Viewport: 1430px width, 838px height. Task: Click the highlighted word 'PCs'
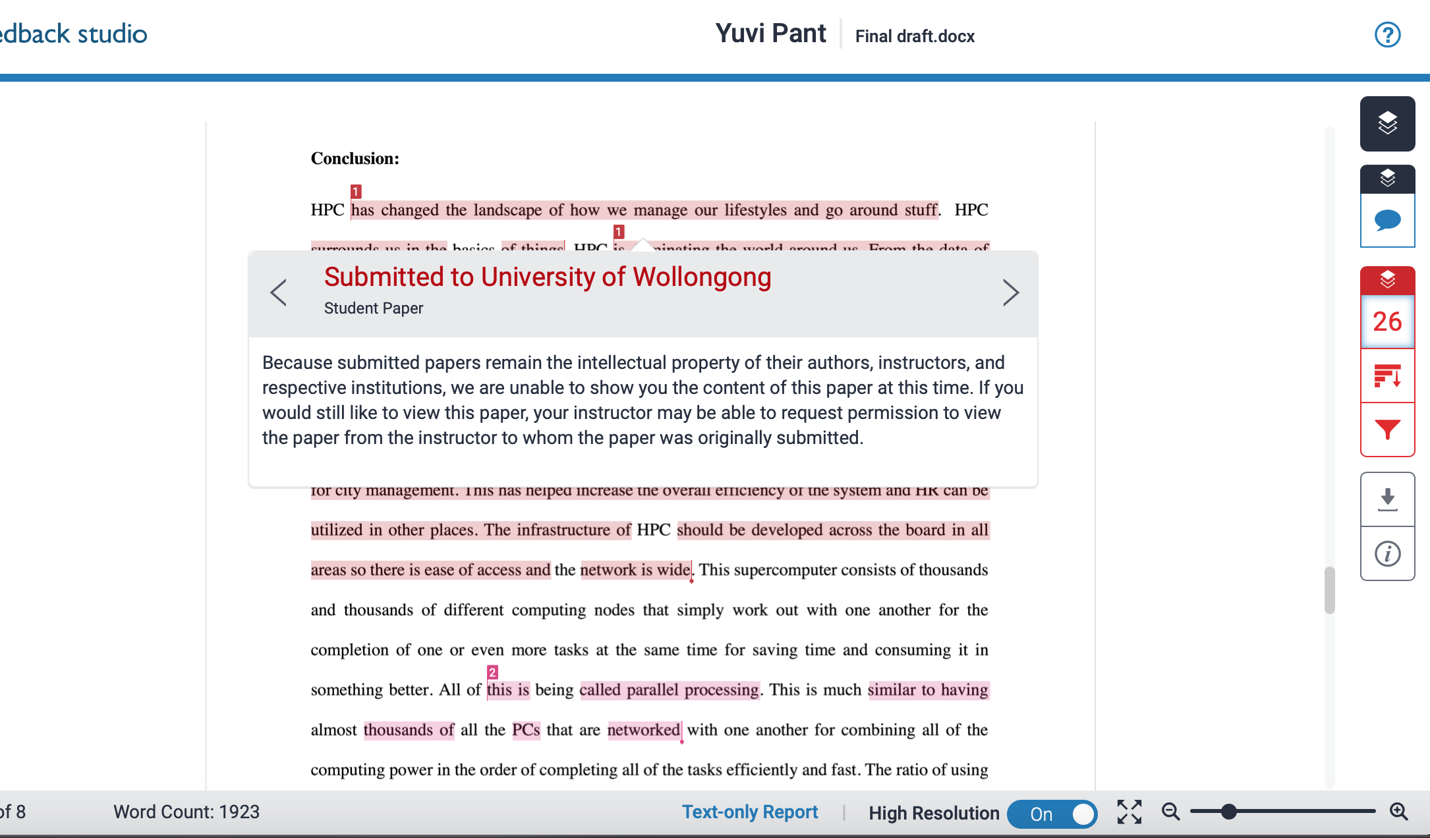[x=526, y=730]
